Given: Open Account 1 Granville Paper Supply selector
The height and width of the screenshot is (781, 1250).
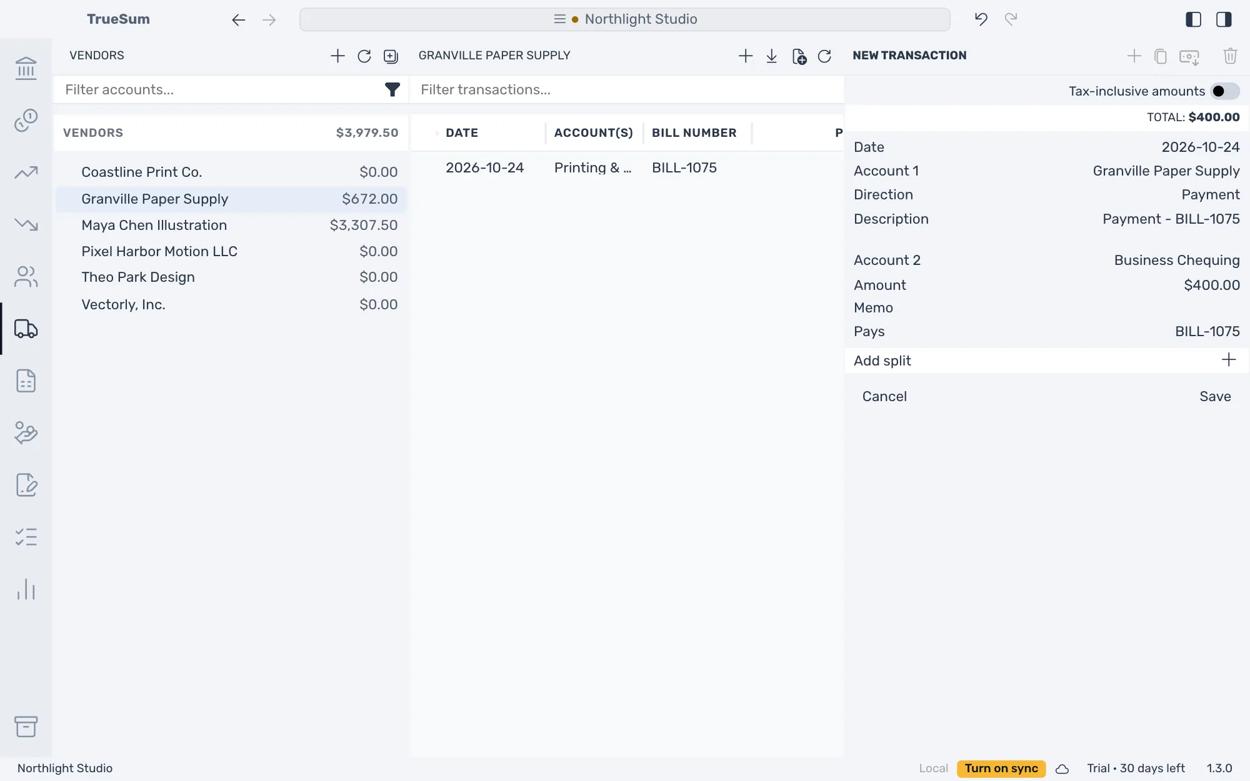Looking at the screenshot, I should (x=1046, y=171).
